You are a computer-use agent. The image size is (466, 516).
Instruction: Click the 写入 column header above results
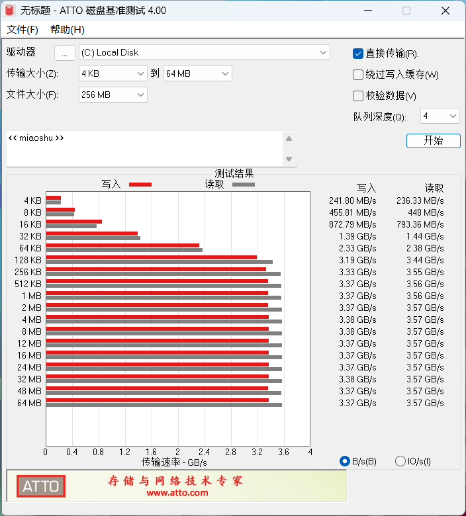[x=367, y=188]
